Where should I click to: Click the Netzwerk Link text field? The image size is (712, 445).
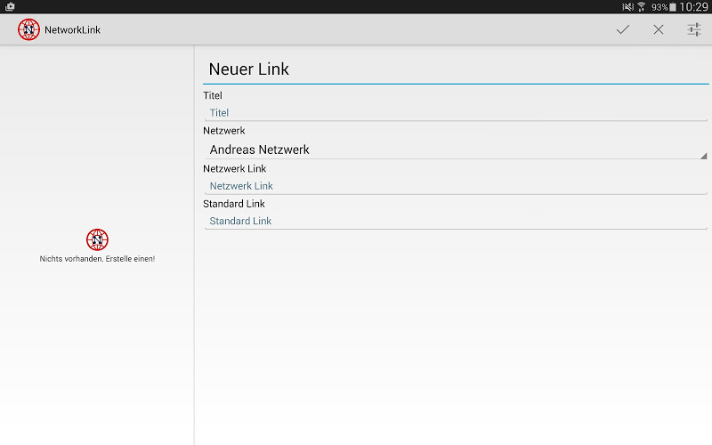454,186
